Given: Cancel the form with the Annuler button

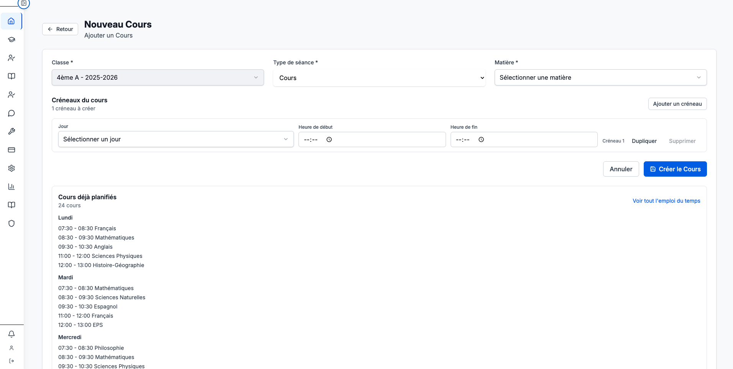Looking at the screenshot, I should pyautogui.click(x=621, y=169).
